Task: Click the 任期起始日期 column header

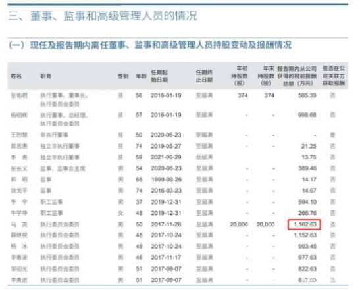Action: coord(159,76)
